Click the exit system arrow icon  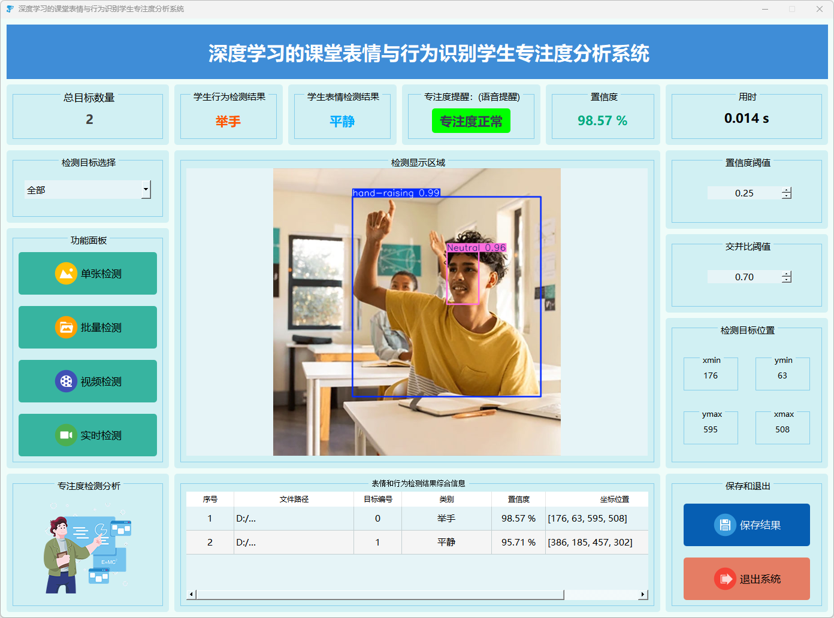click(725, 579)
